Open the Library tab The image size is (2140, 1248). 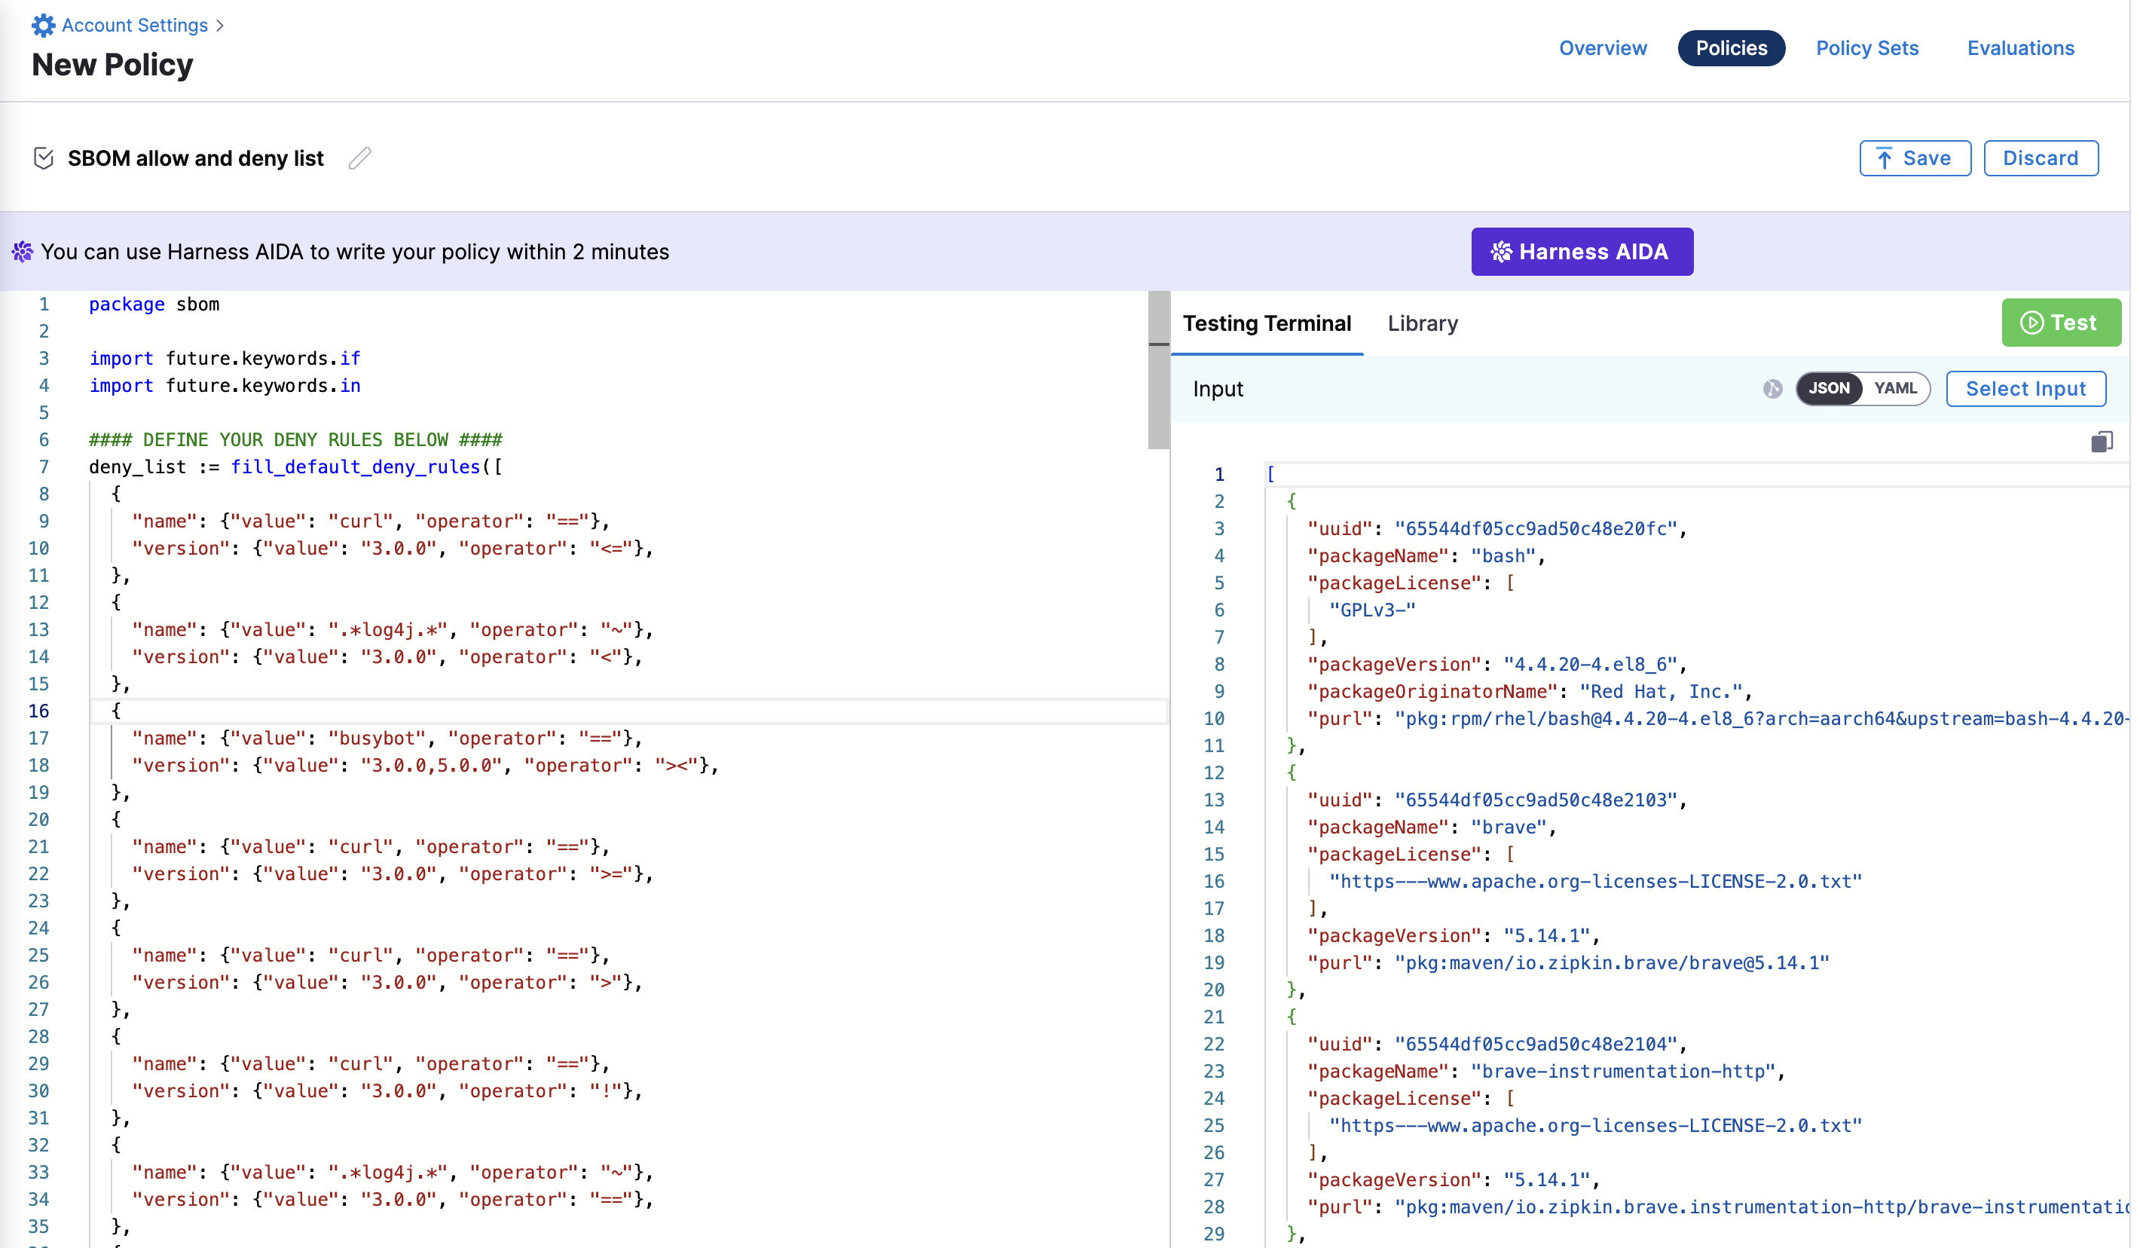coord(1423,324)
